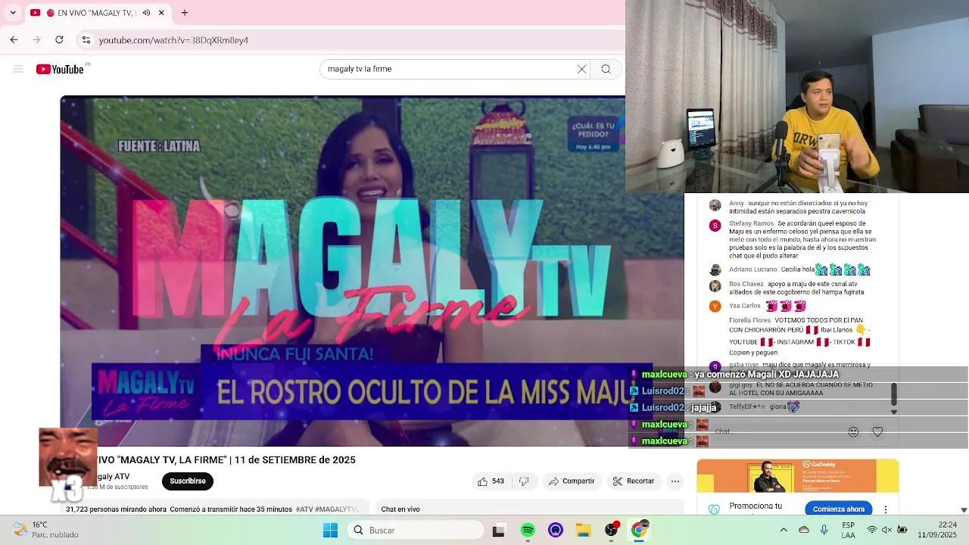Close the EN VIVO MAGALY TV tab
Image resolution: width=969 pixels, height=545 pixels.
161,13
